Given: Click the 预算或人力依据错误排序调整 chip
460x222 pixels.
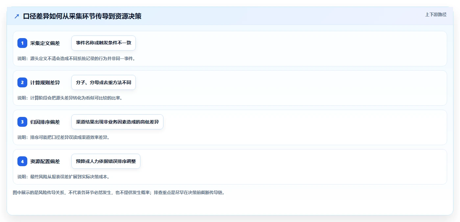Looking at the screenshot, I should click(x=106, y=161).
